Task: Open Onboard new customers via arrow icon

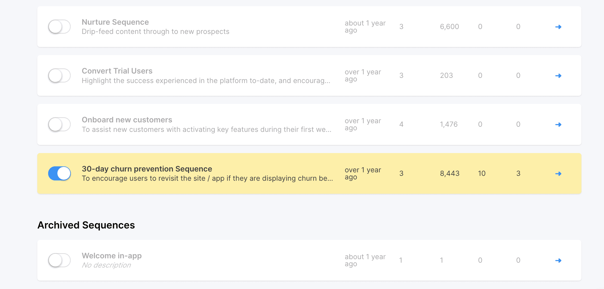Action: tap(558, 125)
